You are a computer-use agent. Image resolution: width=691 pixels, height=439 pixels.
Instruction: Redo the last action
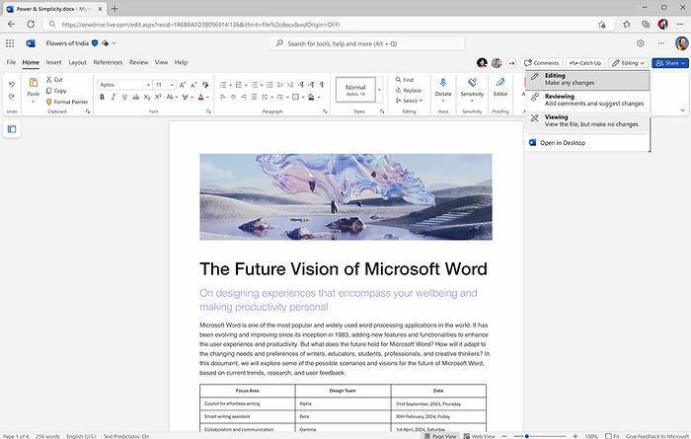(x=12, y=96)
